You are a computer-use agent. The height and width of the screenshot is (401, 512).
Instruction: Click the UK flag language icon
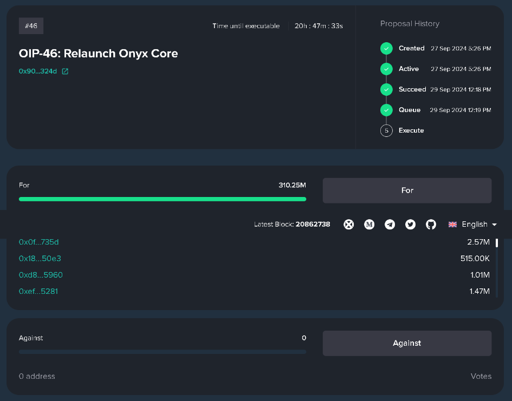452,224
